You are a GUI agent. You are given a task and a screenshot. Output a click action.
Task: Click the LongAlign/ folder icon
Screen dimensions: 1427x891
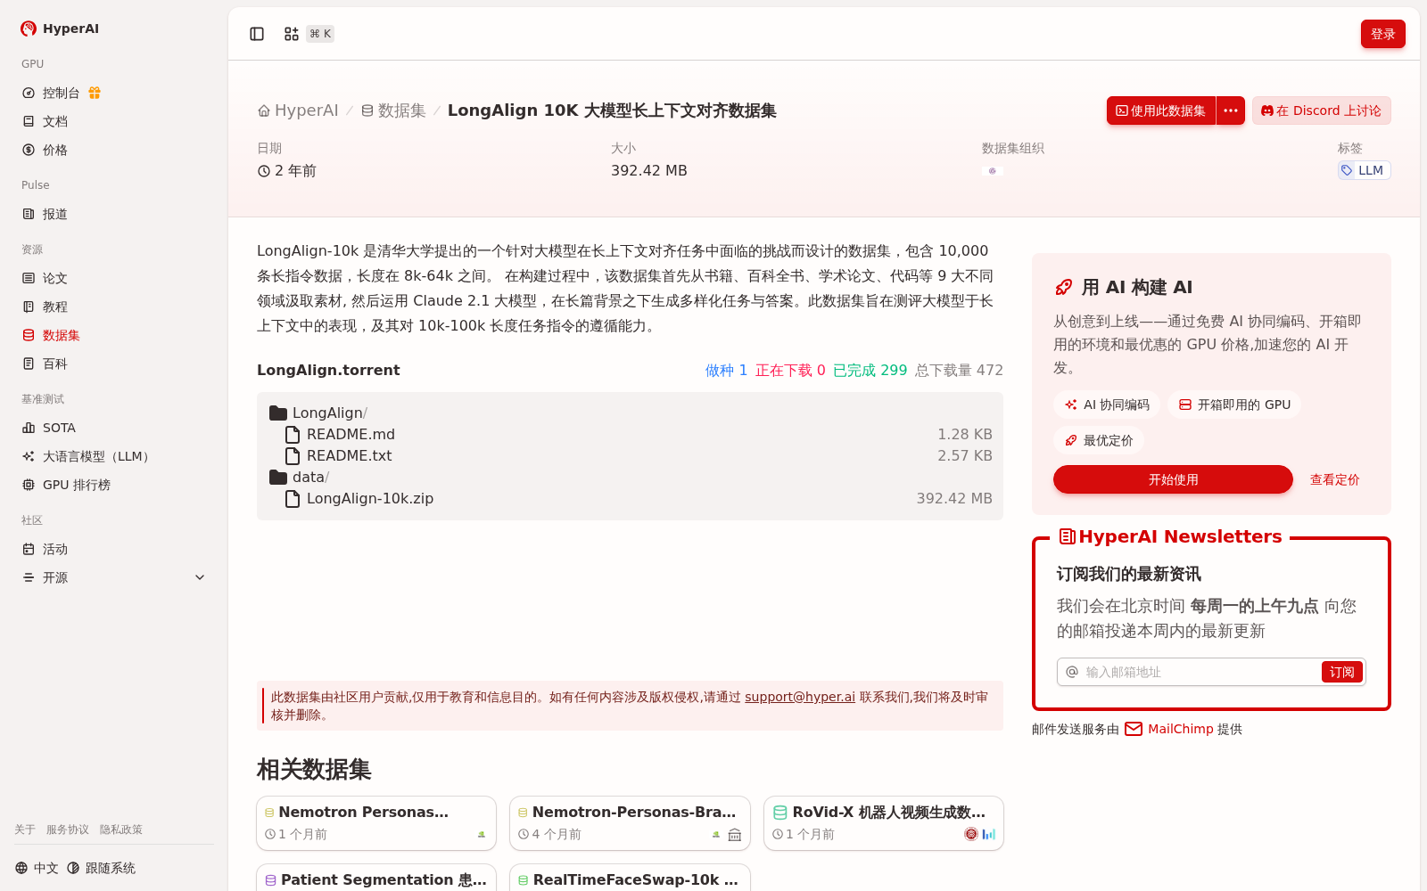pos(278,413)
